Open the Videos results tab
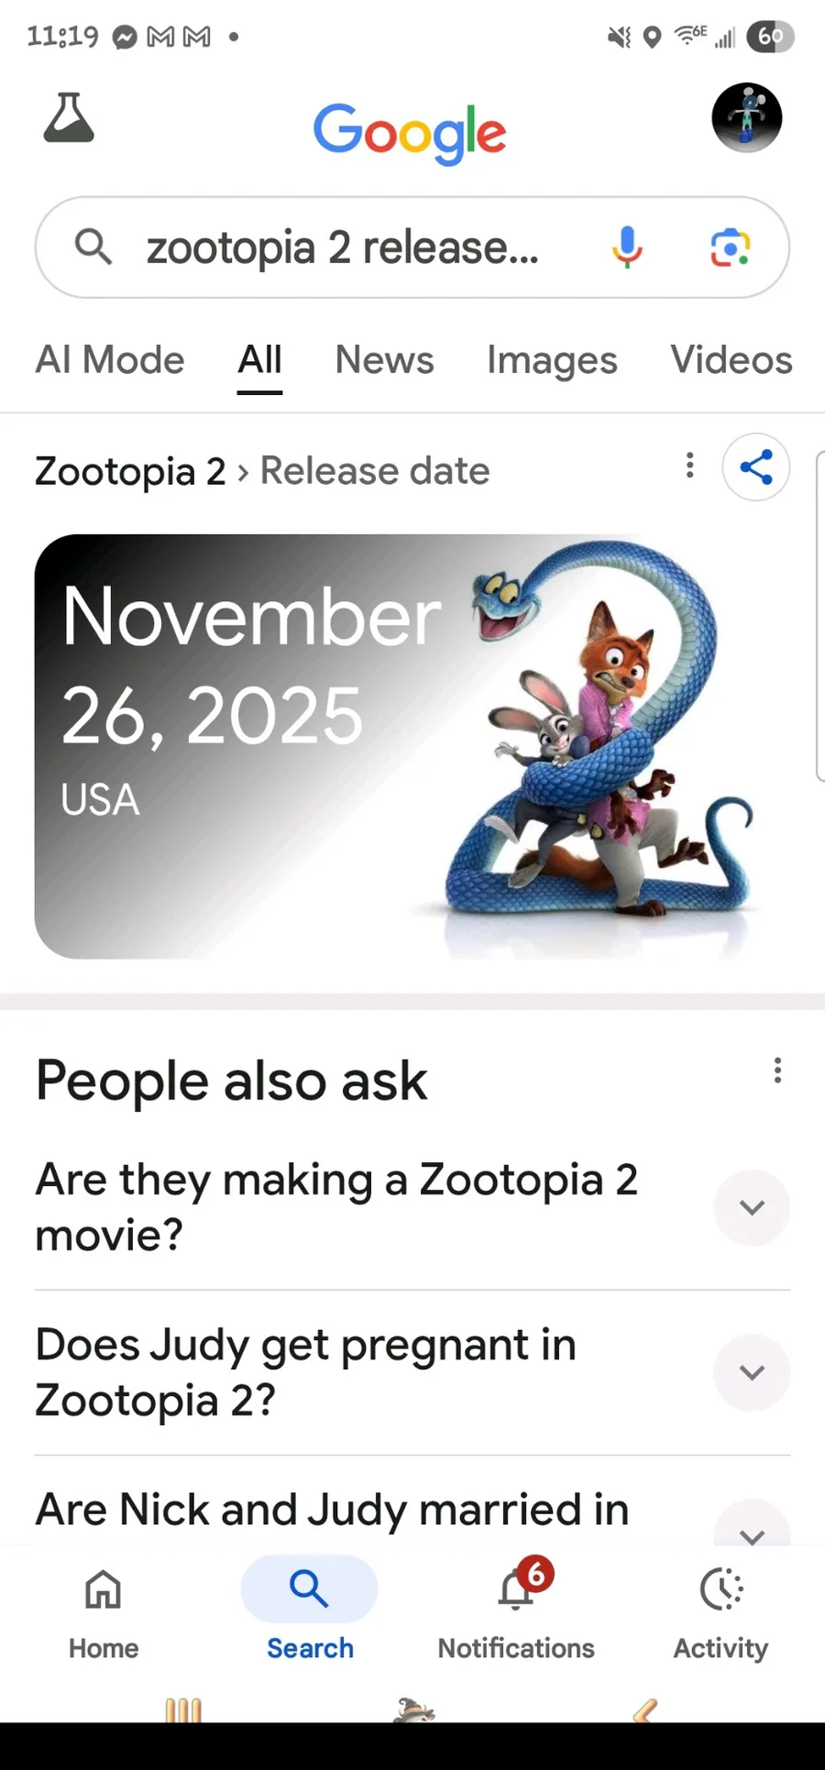 coord(731,360)
